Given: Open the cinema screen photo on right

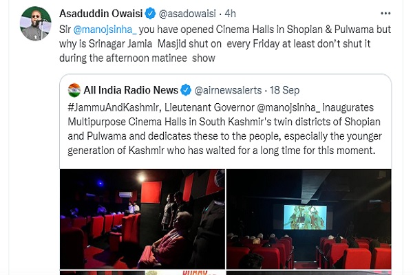Looking at the screenshot, I should pyautogui.click(x=308, y=219).
